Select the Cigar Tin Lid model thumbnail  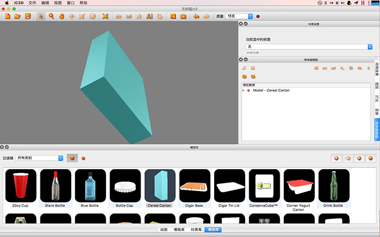(x=229, y=185)
